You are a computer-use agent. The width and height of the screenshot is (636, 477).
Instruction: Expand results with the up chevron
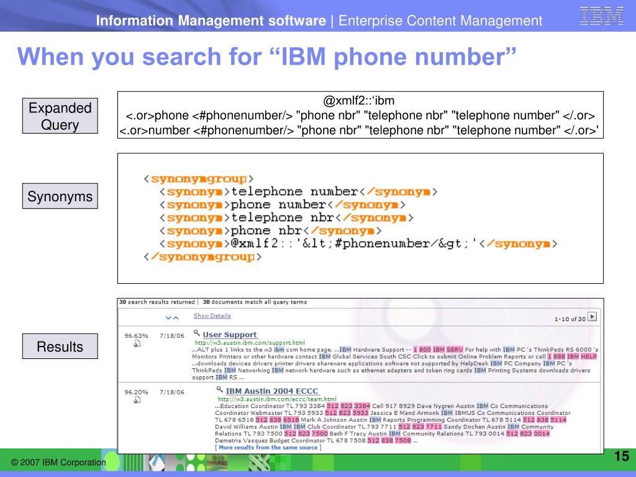[x=176, y=318]
